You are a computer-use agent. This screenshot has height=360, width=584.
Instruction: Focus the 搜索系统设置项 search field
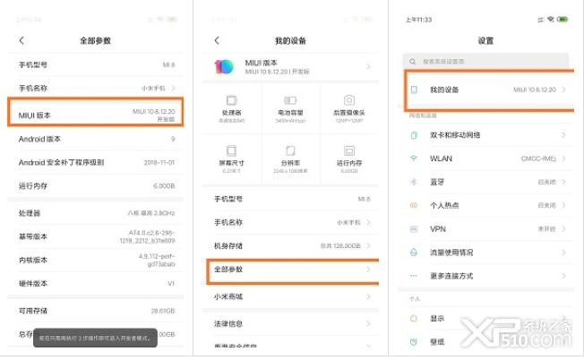(485, 62)
